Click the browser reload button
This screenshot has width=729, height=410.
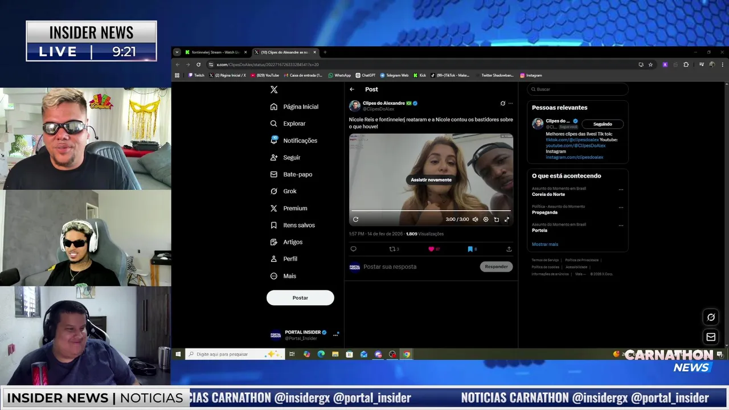198,65
